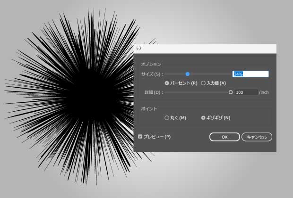Choose the 丸く point option
This screenshot has width=293, height=198.
(166, 118)
